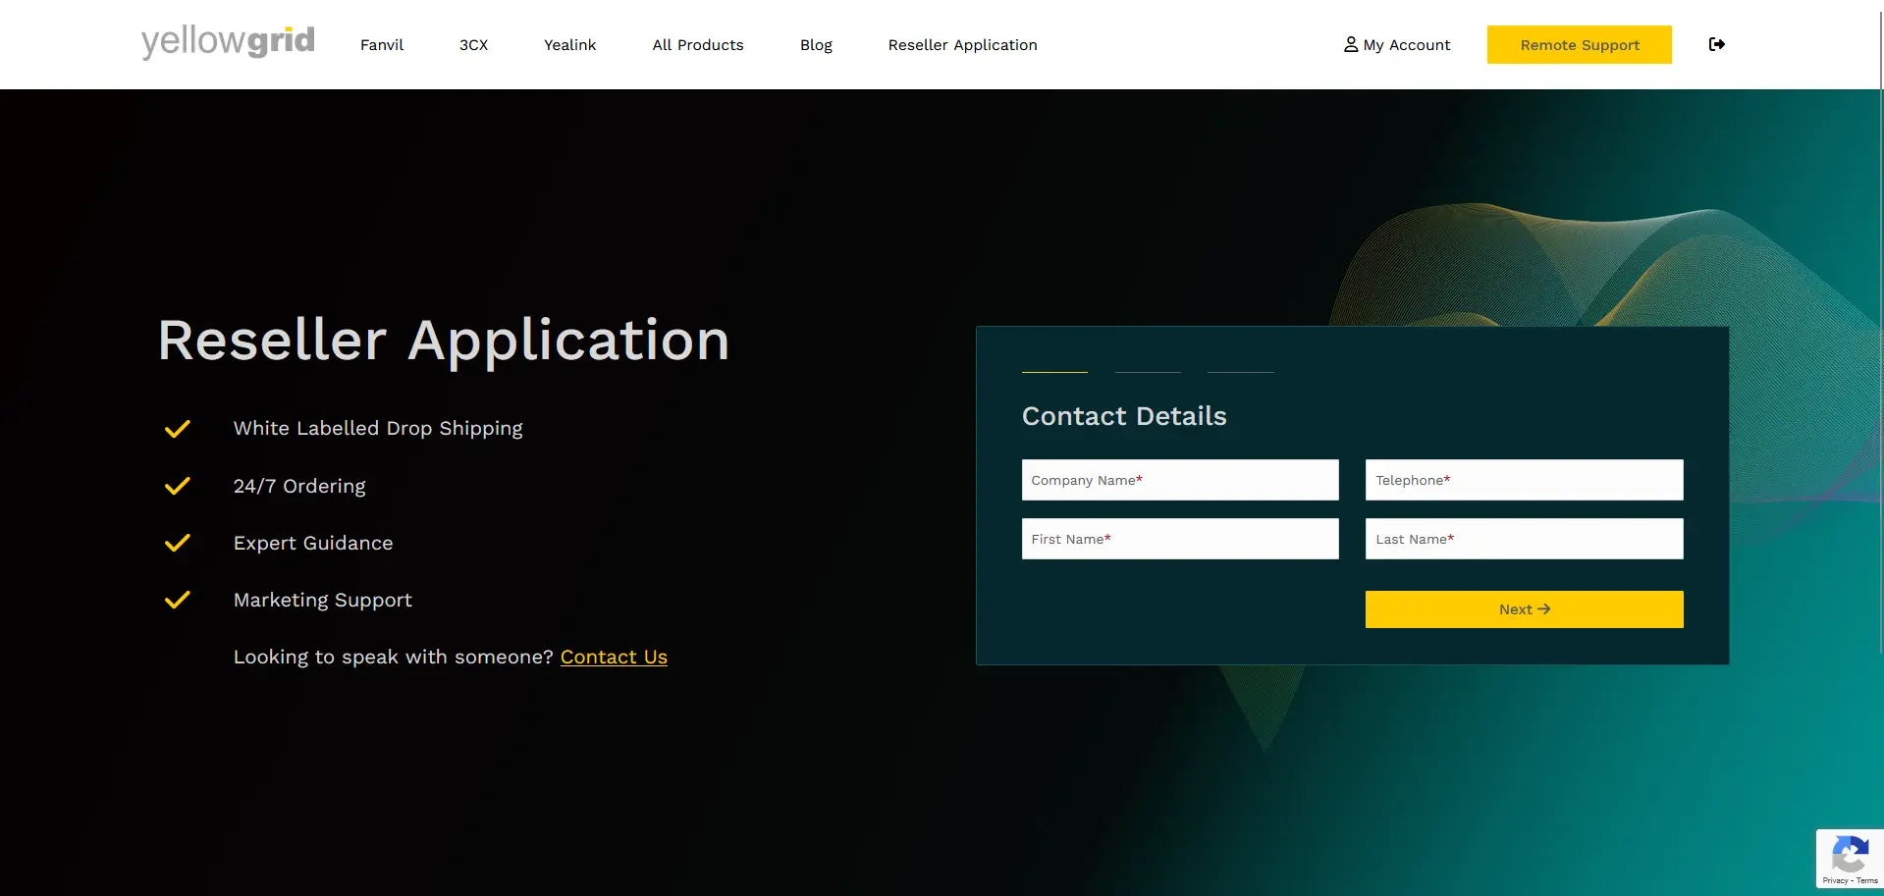Click the 'Contact Details' heading

pyautogui.click(x=1124, y=416)
